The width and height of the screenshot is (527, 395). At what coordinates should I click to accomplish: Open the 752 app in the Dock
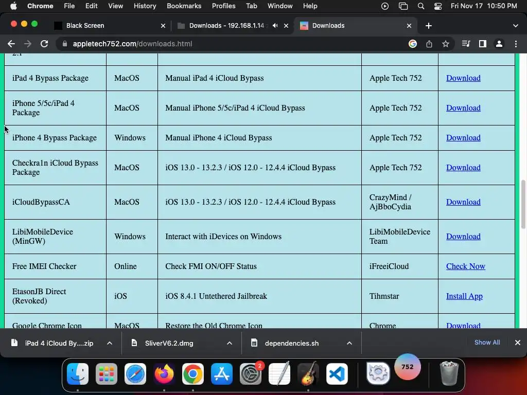coord(408,367)
